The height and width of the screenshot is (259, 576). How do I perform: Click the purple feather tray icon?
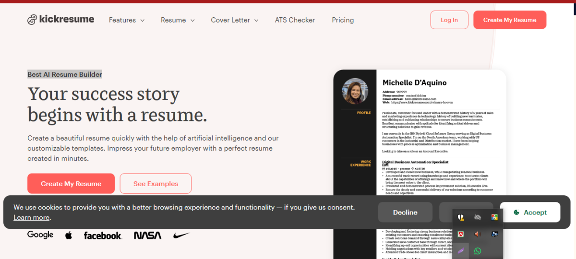[460, 251]
